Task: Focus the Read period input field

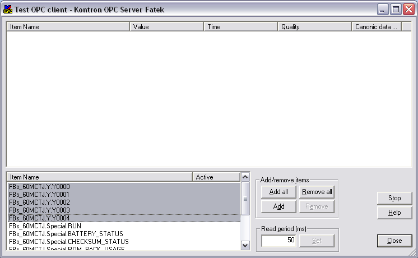Action: [x=278, y=241]
